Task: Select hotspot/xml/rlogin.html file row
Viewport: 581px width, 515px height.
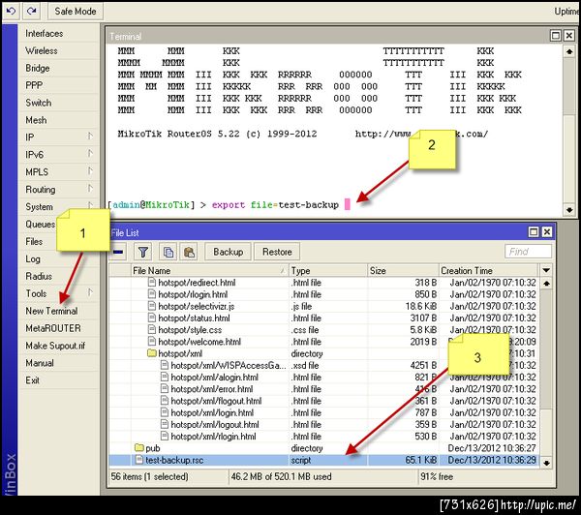Action: coord(324,437)
